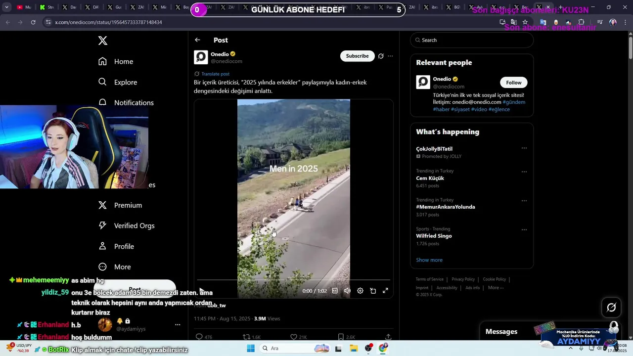Image resolution: width=633 pixels, height=356 pixels.
Task: Open Profile in the sidebar
Action: click(x=116, y=246)
